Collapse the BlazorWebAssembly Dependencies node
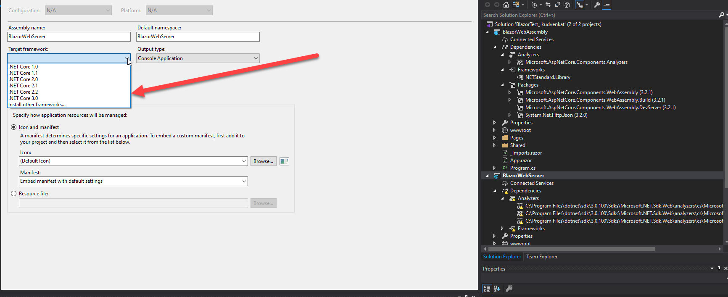The width and height of the screenshot is (728, 297). click(495, 47)
